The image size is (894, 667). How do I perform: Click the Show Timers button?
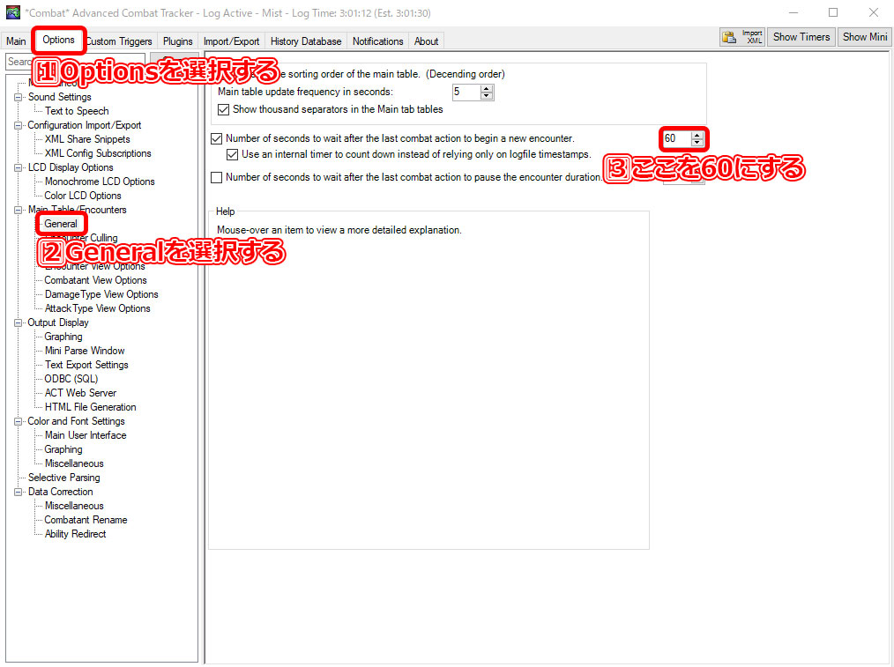[x=801, y=36]
